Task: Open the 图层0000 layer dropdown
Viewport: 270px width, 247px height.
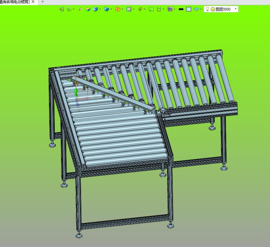Action: (x=236, y=9)
